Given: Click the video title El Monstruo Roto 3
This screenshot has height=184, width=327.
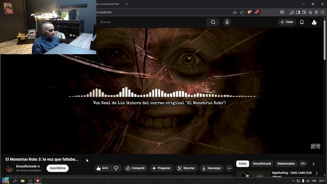Looking at the screenshot, I should [42, 159].
